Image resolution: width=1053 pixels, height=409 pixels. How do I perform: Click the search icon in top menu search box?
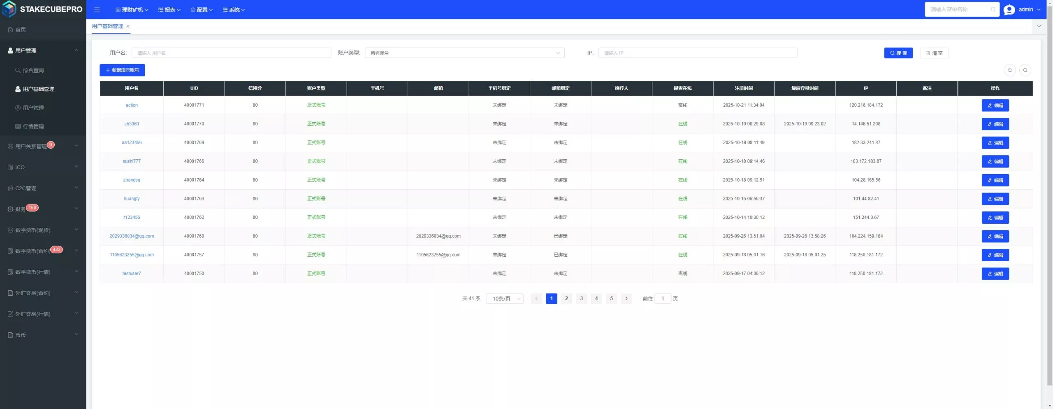tap(993, 9)
